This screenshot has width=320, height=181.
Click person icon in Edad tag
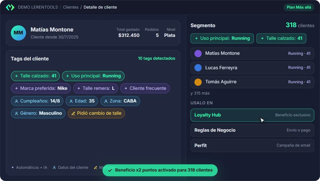coord(71,101)
